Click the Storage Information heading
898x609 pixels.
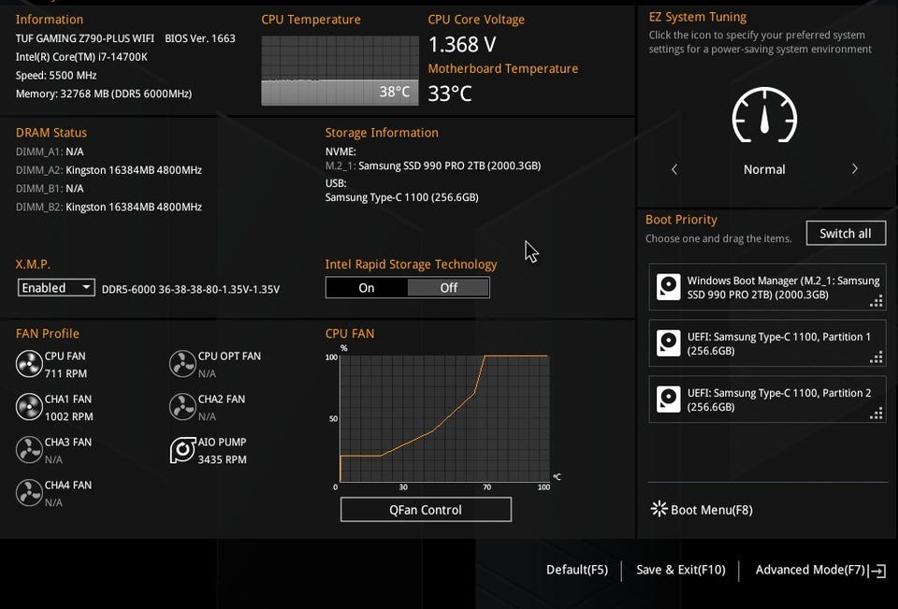382,132
